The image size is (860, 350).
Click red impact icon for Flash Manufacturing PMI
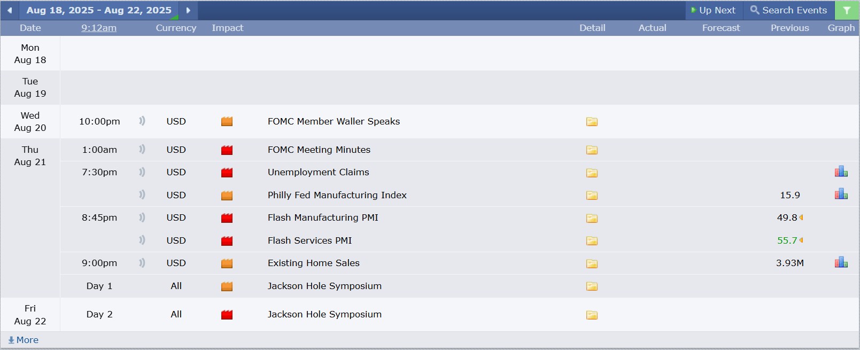[227, 218]
